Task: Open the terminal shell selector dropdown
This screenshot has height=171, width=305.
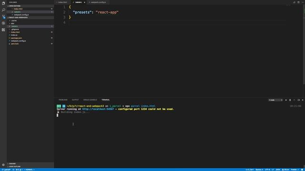Action: tap(275, 100)
